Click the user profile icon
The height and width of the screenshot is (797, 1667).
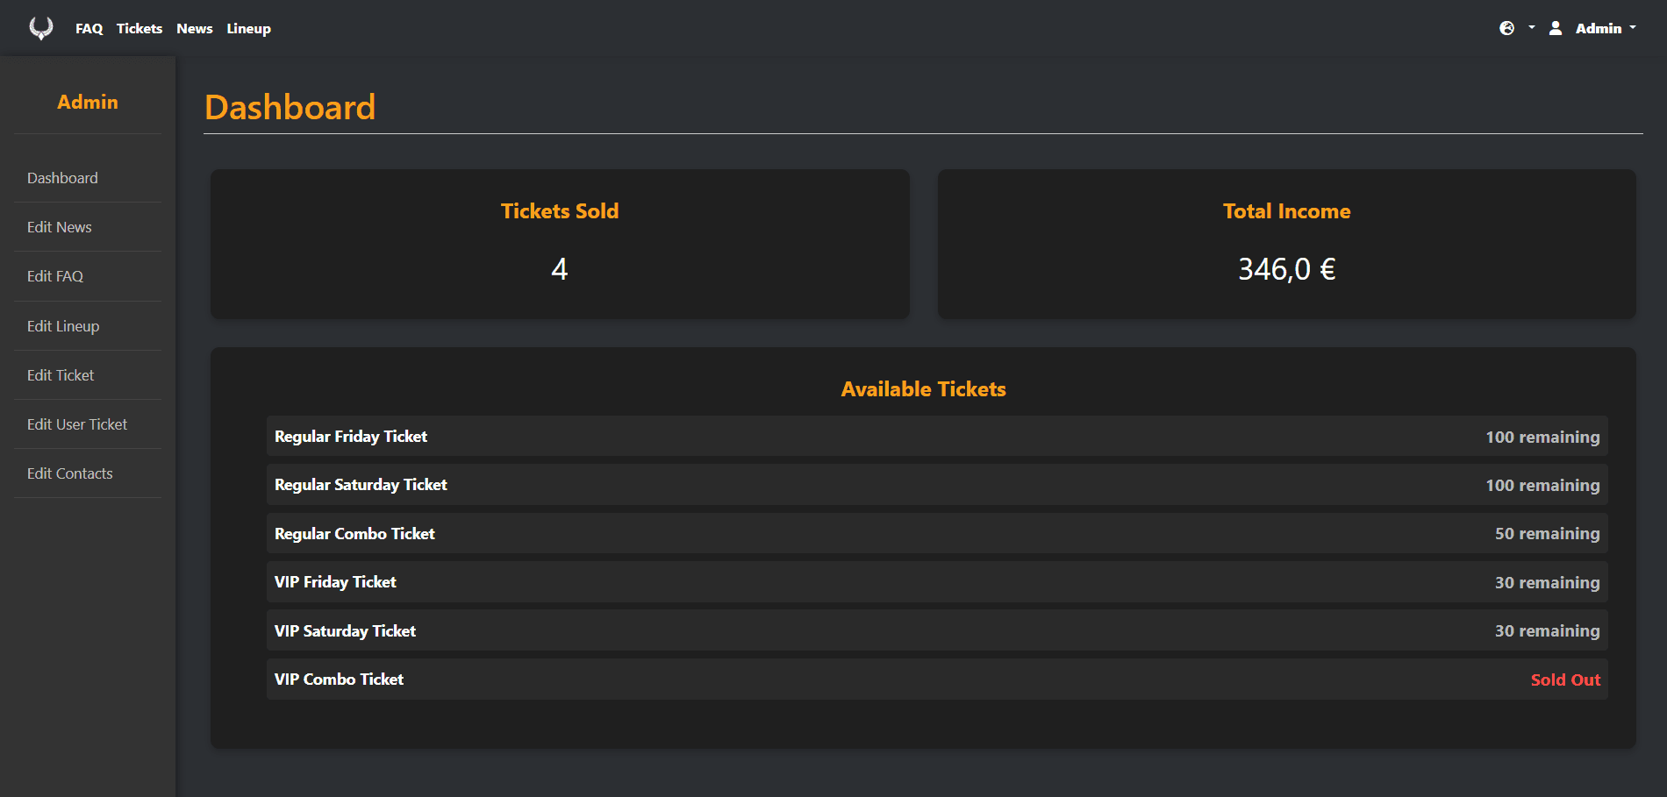1556,28
